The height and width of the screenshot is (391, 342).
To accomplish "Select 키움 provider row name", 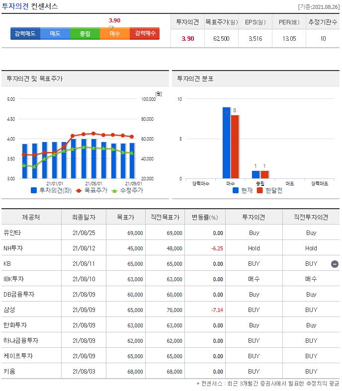I will 9,372.
